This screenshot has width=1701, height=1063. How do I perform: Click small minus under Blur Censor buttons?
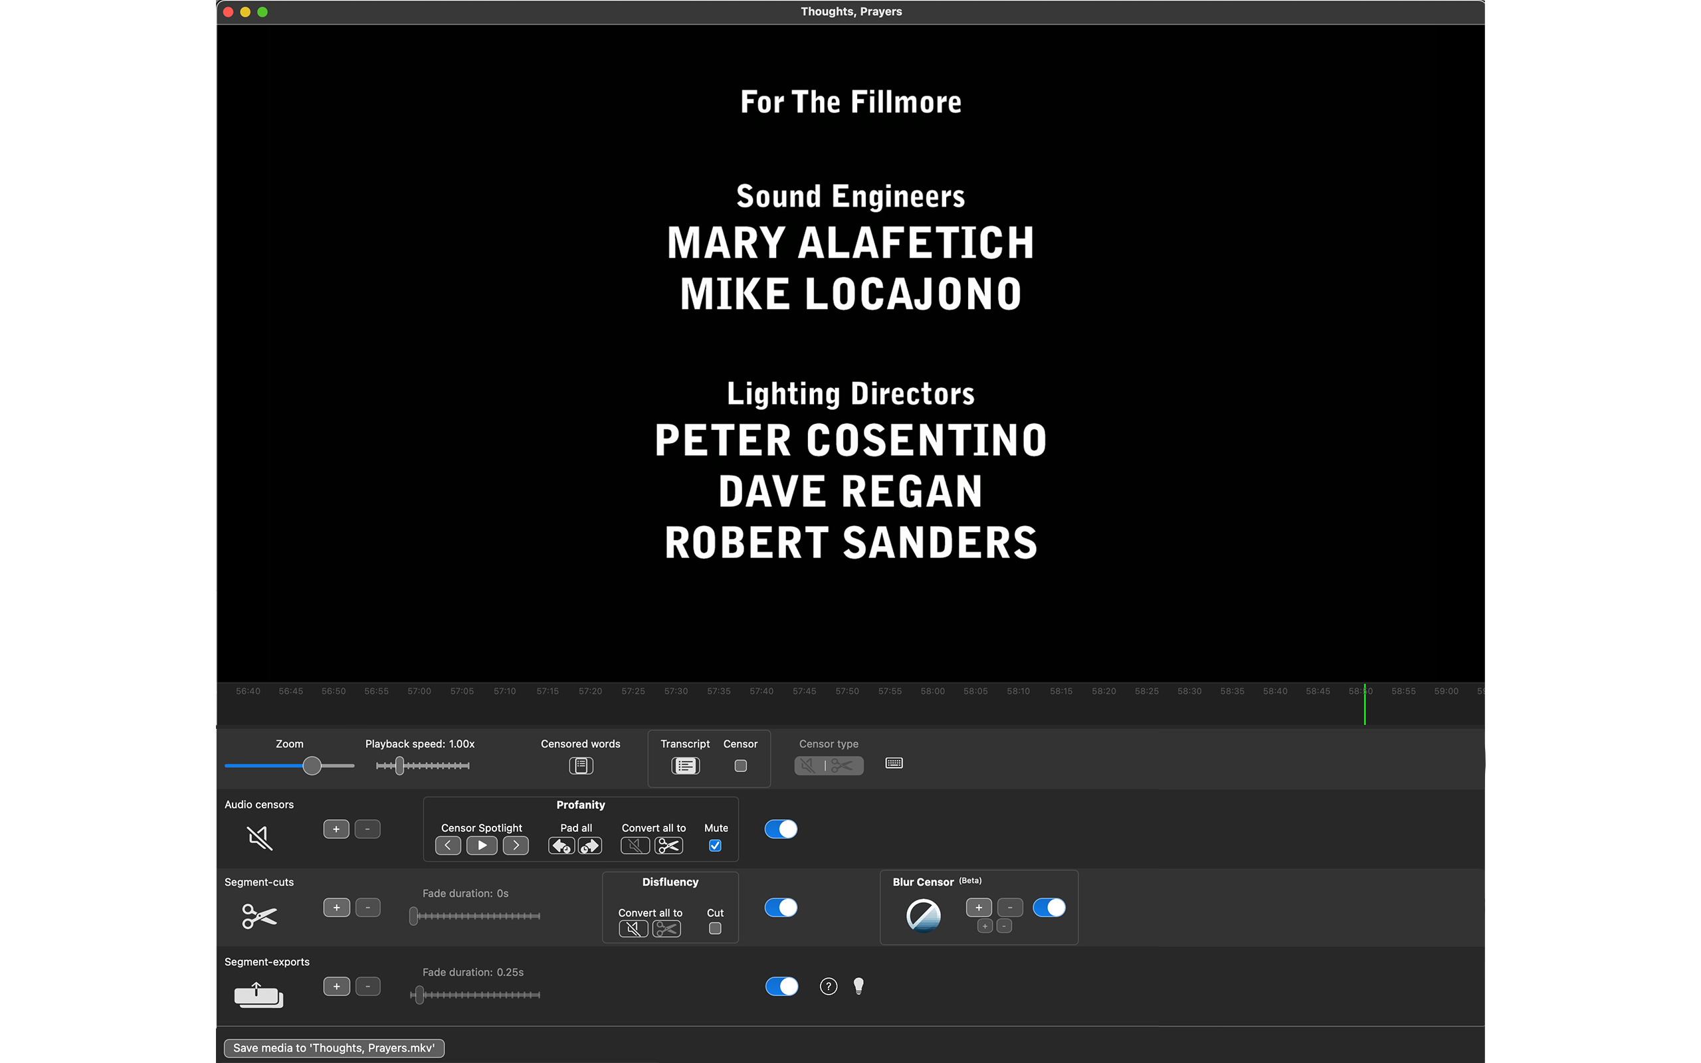[1005, 927]
